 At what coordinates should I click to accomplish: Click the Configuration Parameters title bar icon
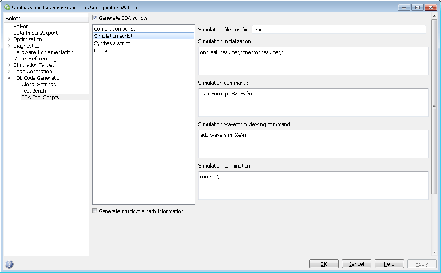pos(7,7)
